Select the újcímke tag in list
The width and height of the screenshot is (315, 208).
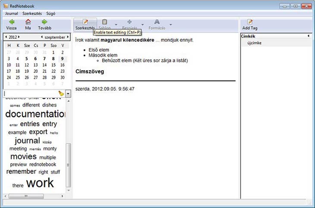tap(255, 43)
